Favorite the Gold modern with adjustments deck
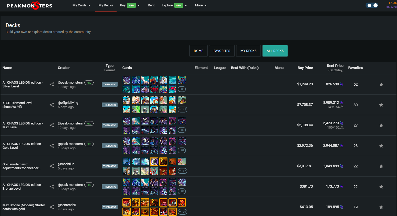Screen dimensions: 397x216 click(381, 166)
